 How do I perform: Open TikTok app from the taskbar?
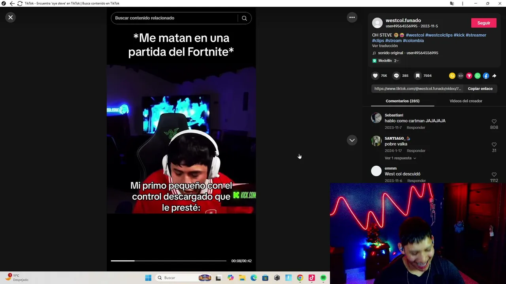pos(312,278)
